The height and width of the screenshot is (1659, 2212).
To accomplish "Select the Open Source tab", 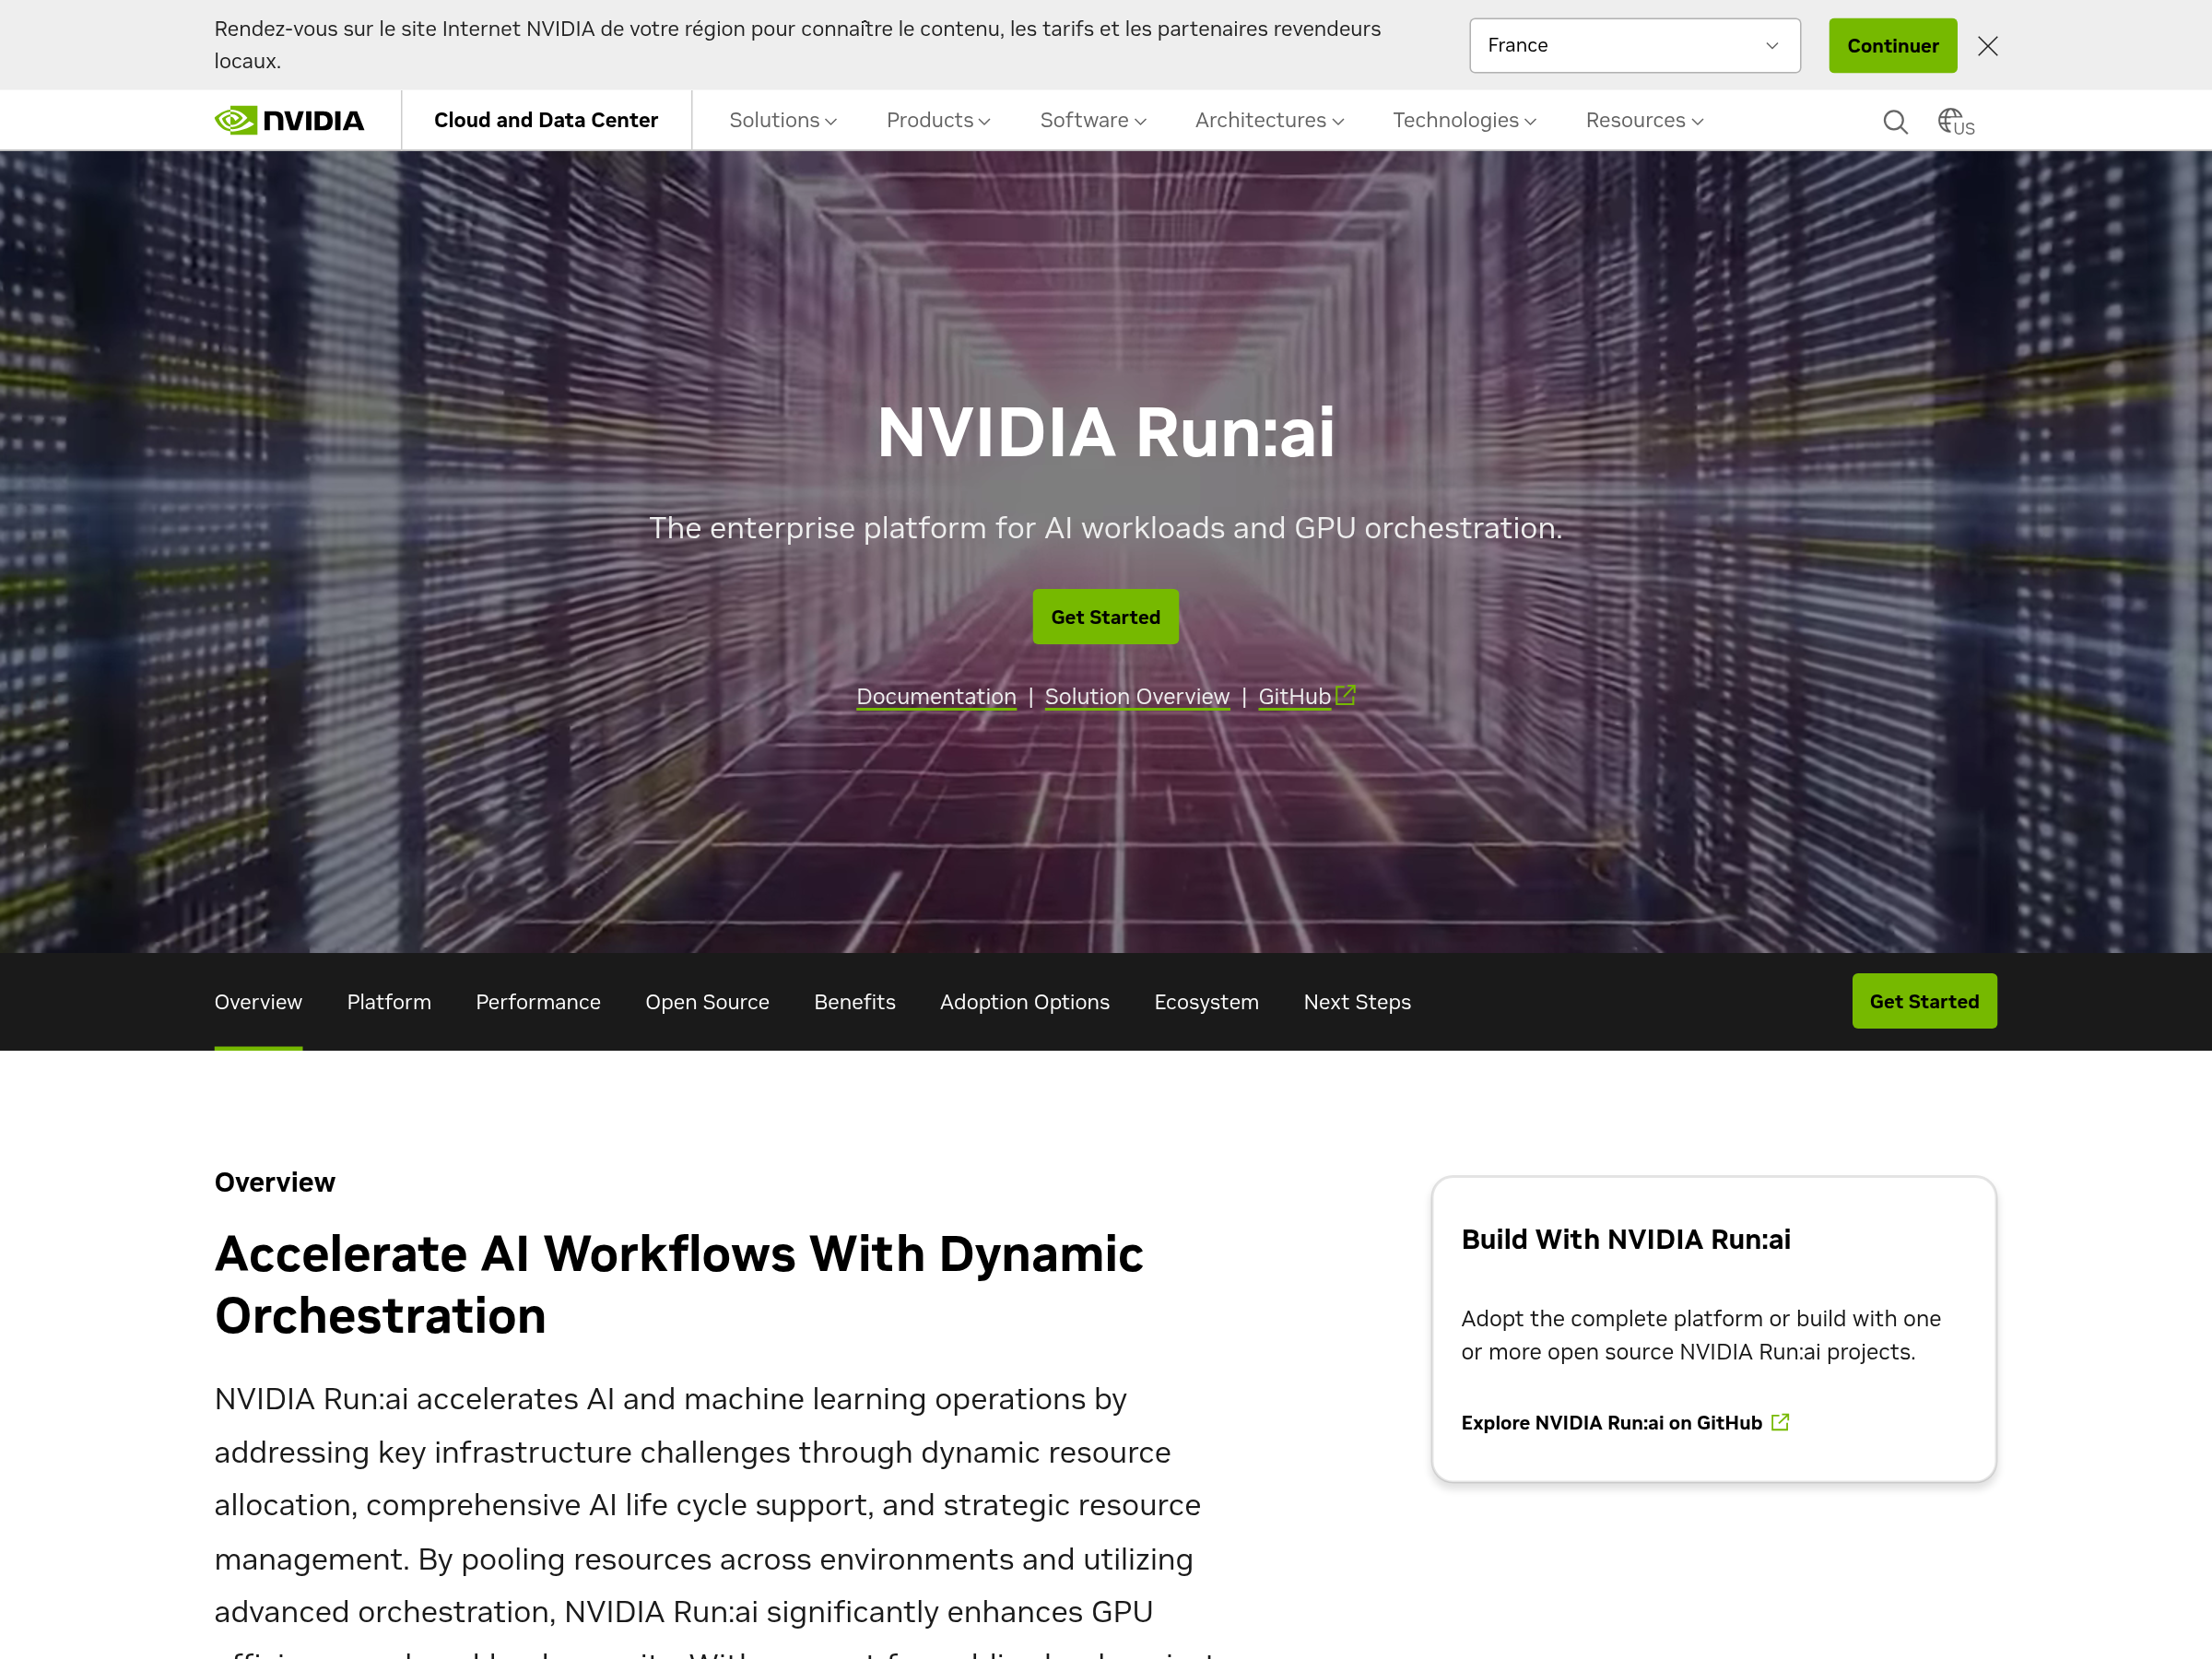I will pyautogui.click(x=707, y=1001).
